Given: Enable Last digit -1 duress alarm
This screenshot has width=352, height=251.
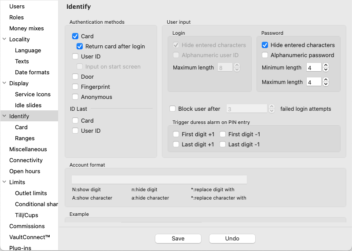Looking at the screenshot, I should tap(223, 145).
